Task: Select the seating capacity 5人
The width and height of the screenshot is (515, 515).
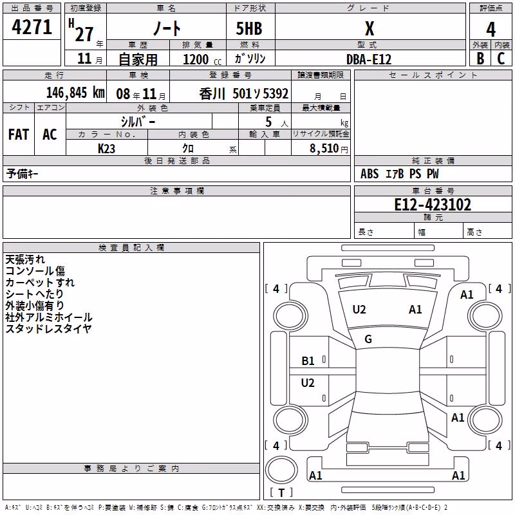Action: 277,122
